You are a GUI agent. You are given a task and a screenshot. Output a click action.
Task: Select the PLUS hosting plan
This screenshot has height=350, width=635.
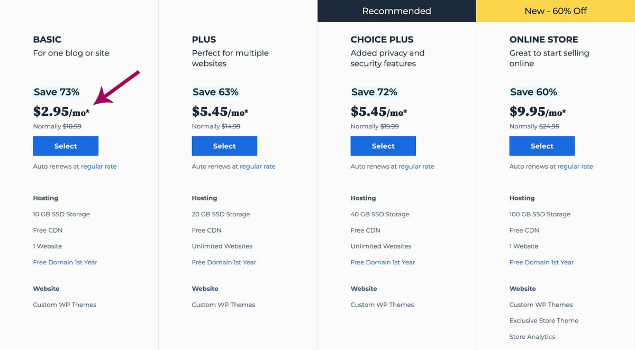pos(224,146)
